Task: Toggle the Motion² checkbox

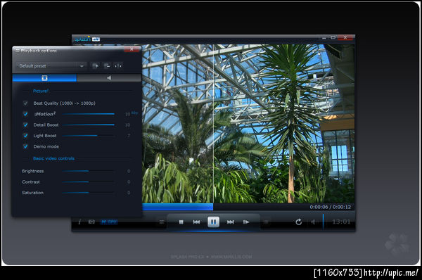Action: 25,114
